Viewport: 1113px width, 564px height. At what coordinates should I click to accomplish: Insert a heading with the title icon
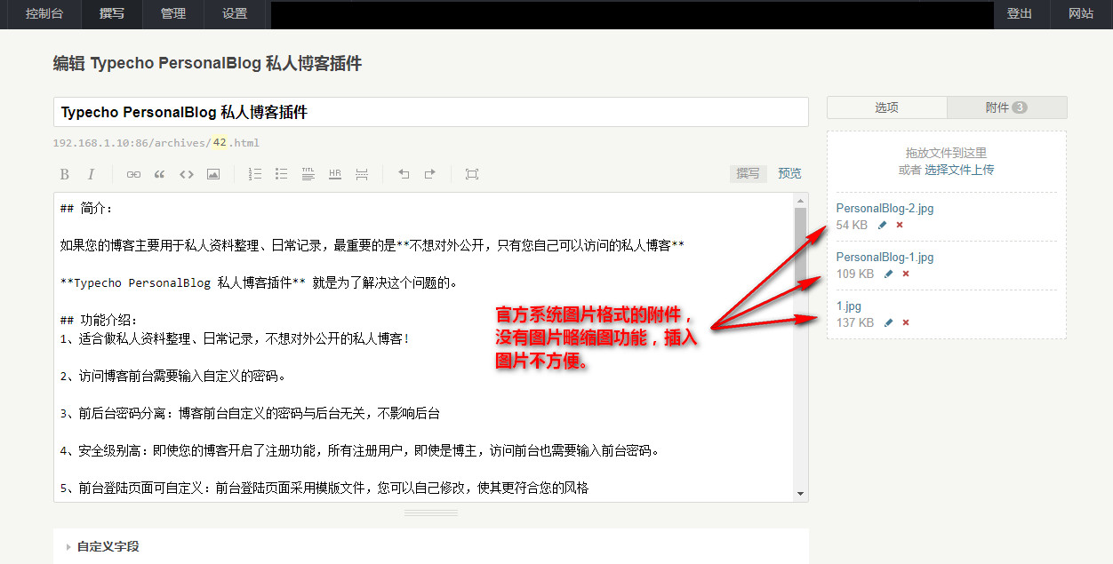(x=308, y=174)
